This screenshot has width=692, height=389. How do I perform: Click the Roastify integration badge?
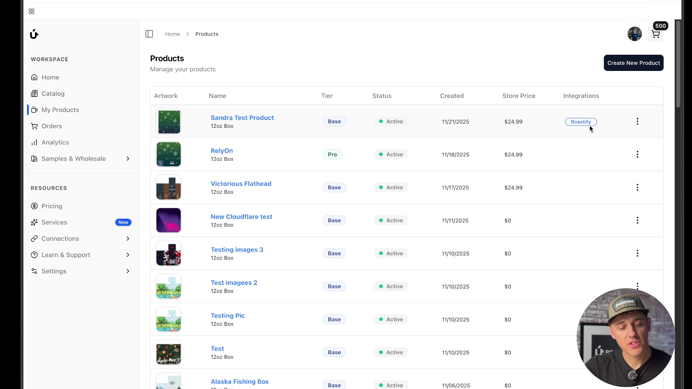(581, 122)
